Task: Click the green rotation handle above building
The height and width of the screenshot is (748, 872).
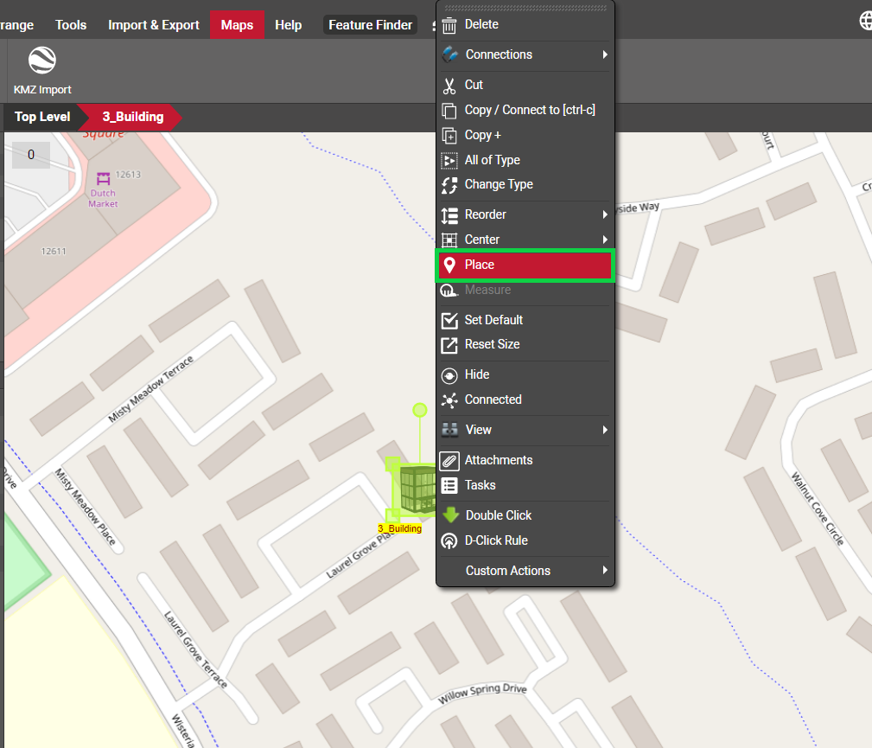Action: pos(420,410)
